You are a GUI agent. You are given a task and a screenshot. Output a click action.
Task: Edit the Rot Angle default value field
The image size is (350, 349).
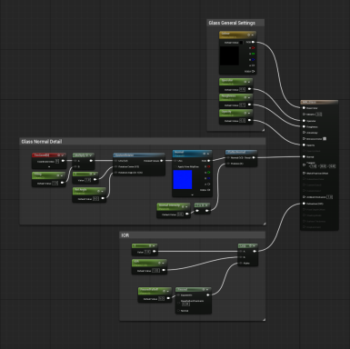click(95, 199)
